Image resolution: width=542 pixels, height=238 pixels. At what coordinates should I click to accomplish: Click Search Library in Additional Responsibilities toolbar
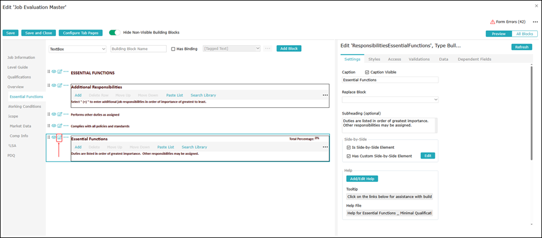click(x=204, y=95)
